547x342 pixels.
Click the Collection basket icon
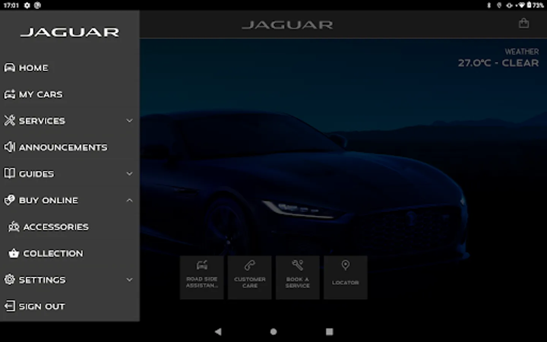pyautogui.click(x=14, y=253)
